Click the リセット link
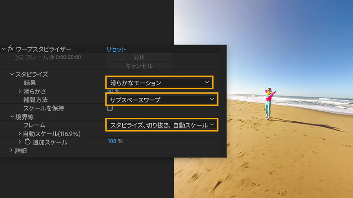The width and height of the screenshot is (353, 198). tap(116, 49)
